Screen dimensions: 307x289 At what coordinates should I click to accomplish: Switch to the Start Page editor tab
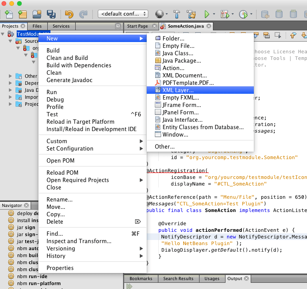[x=137, y=26]
